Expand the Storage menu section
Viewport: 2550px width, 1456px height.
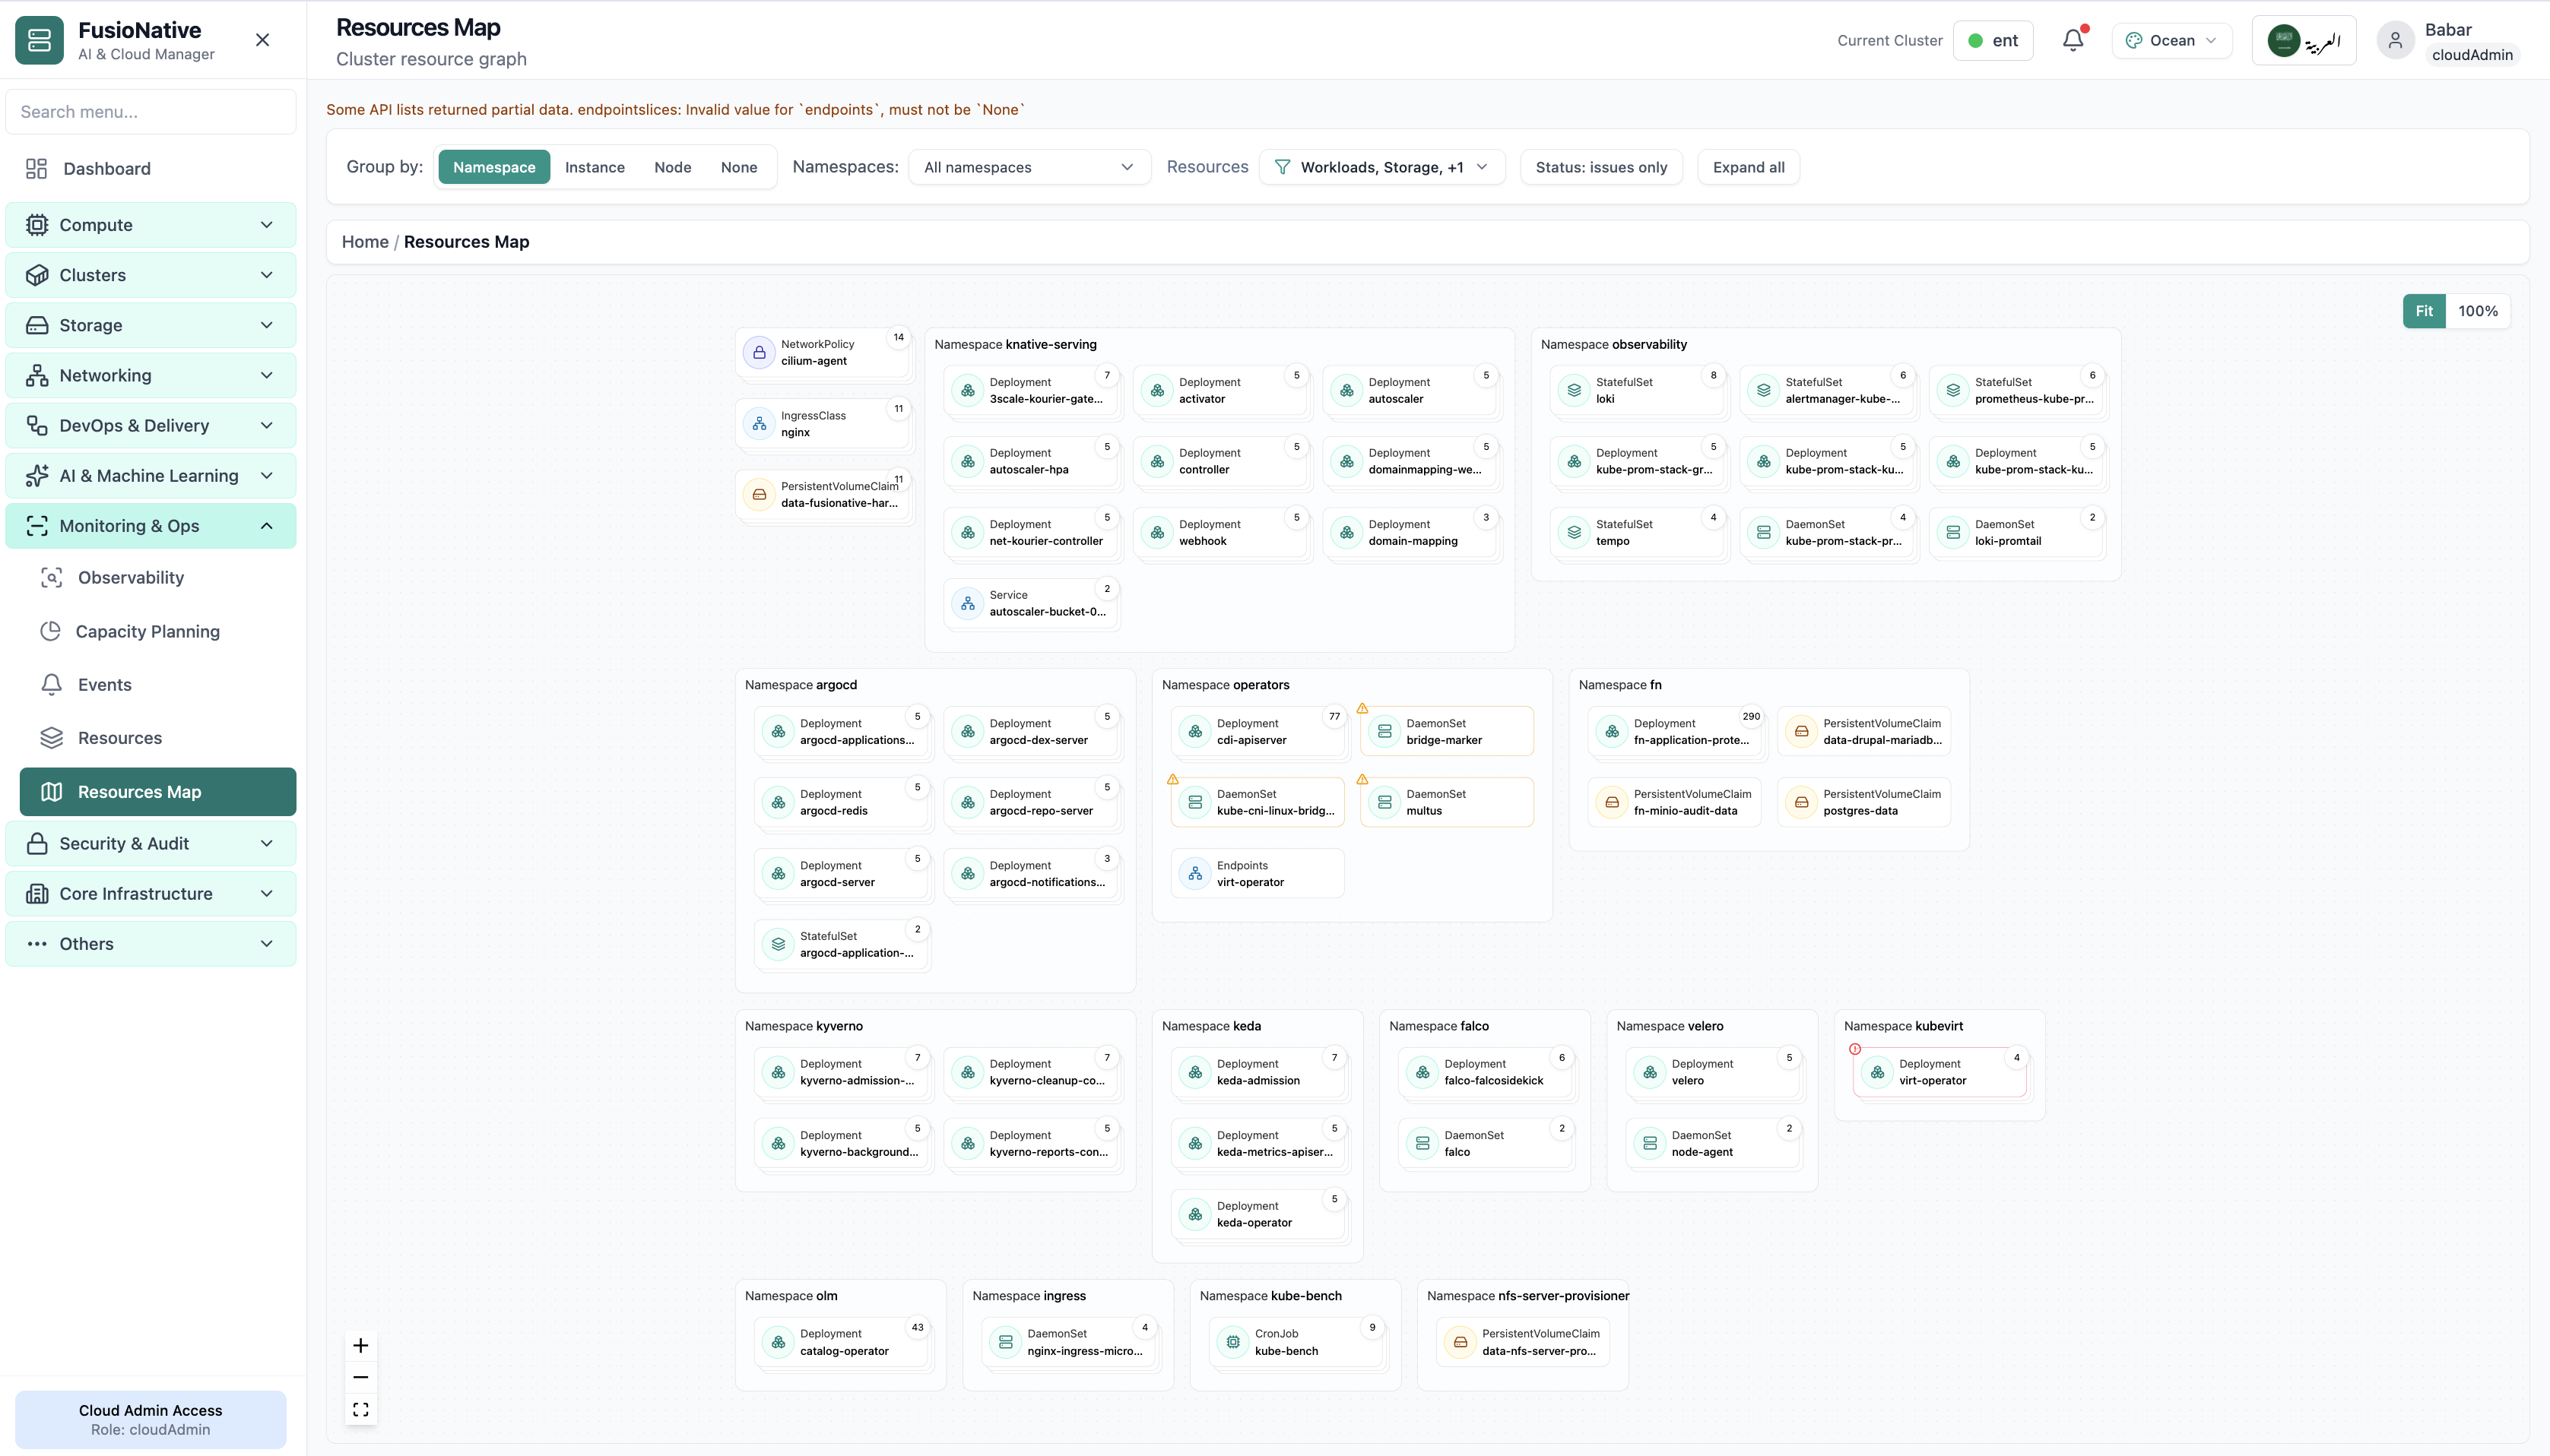[151, 325]
